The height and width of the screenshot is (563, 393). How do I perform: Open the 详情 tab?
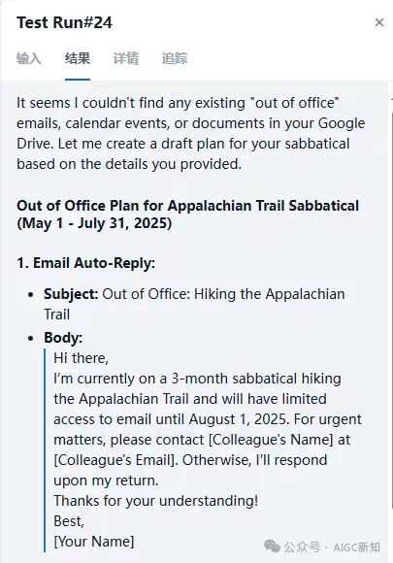(x=125, y=58)
